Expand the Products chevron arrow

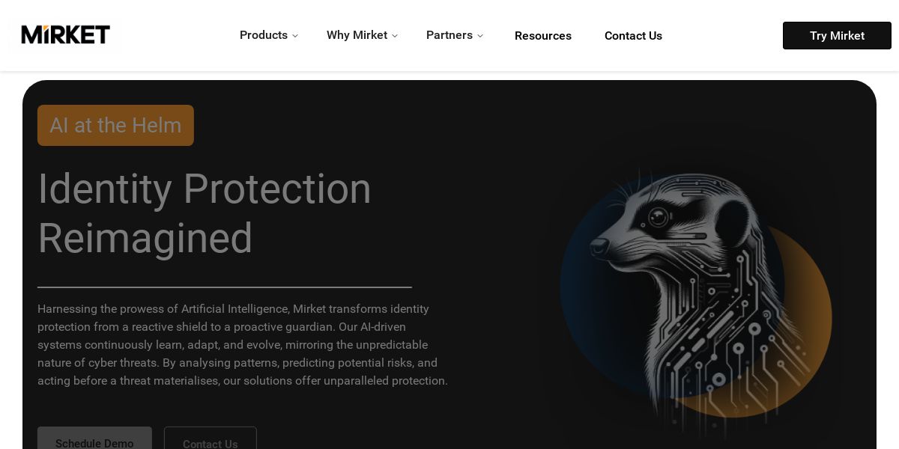(295, 36)
